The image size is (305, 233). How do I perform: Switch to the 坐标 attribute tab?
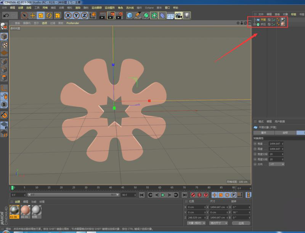pos(285,132)
